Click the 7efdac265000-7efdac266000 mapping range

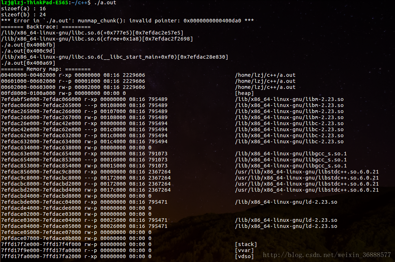click(x=41, y=112)
